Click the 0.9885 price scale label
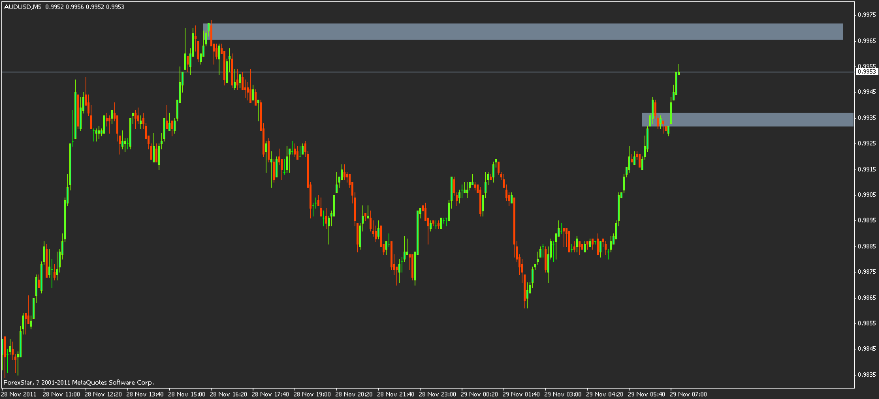 [866, 246]
